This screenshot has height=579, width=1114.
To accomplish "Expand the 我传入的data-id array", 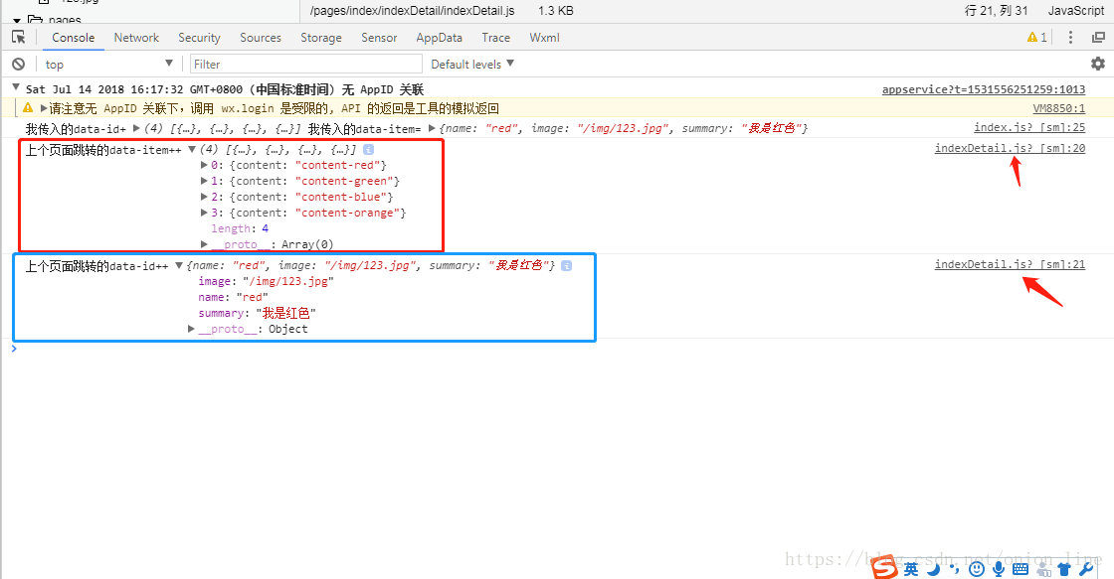I will click(136, 128).
